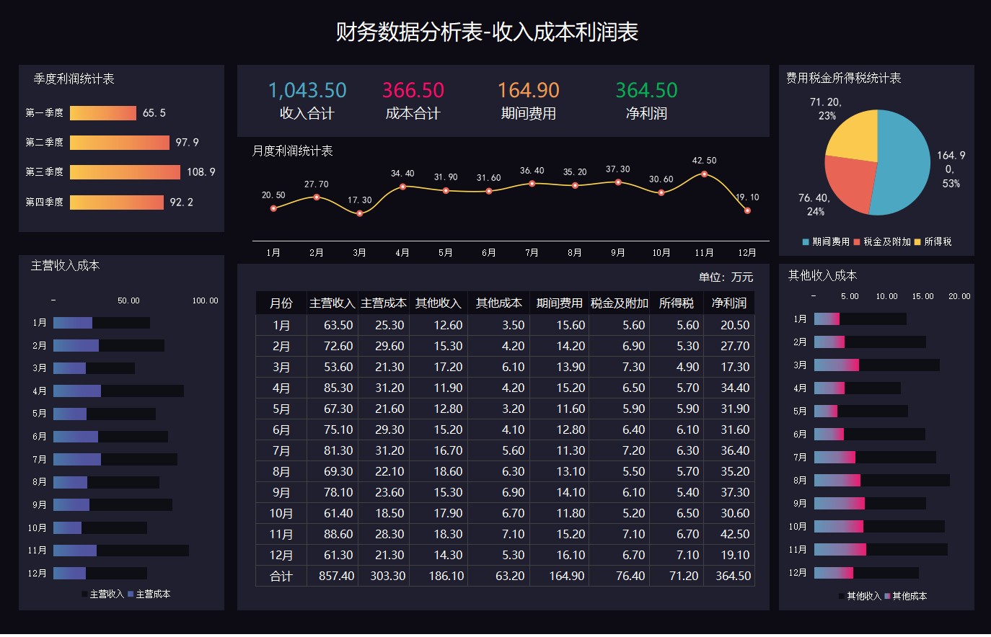Image resolution: width=991 pixels, height=637 pixels.
Task: Click the 月份 column header
Action: tap(281, 303)
